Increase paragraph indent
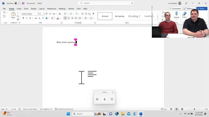 86,14
